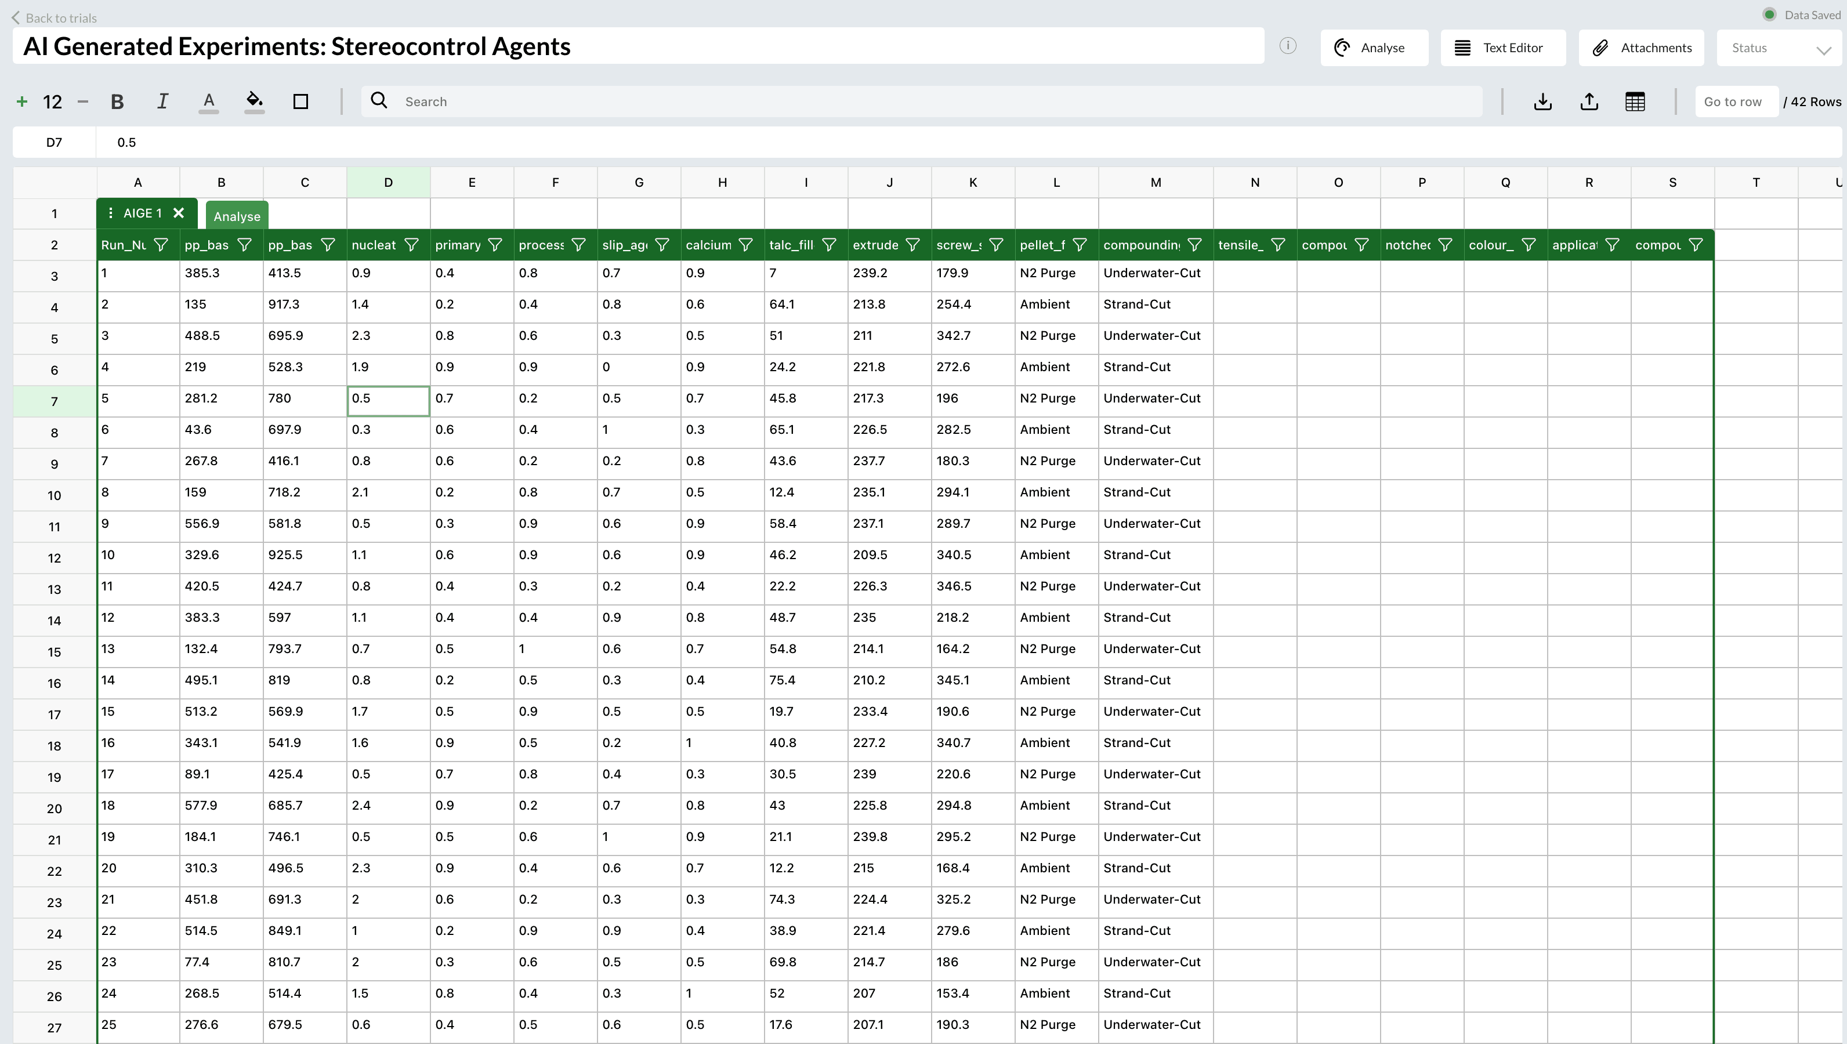Open the Attachments panel
Image resolution: width=1847 pixels, height=1044 pixels.
[1641, 48]
